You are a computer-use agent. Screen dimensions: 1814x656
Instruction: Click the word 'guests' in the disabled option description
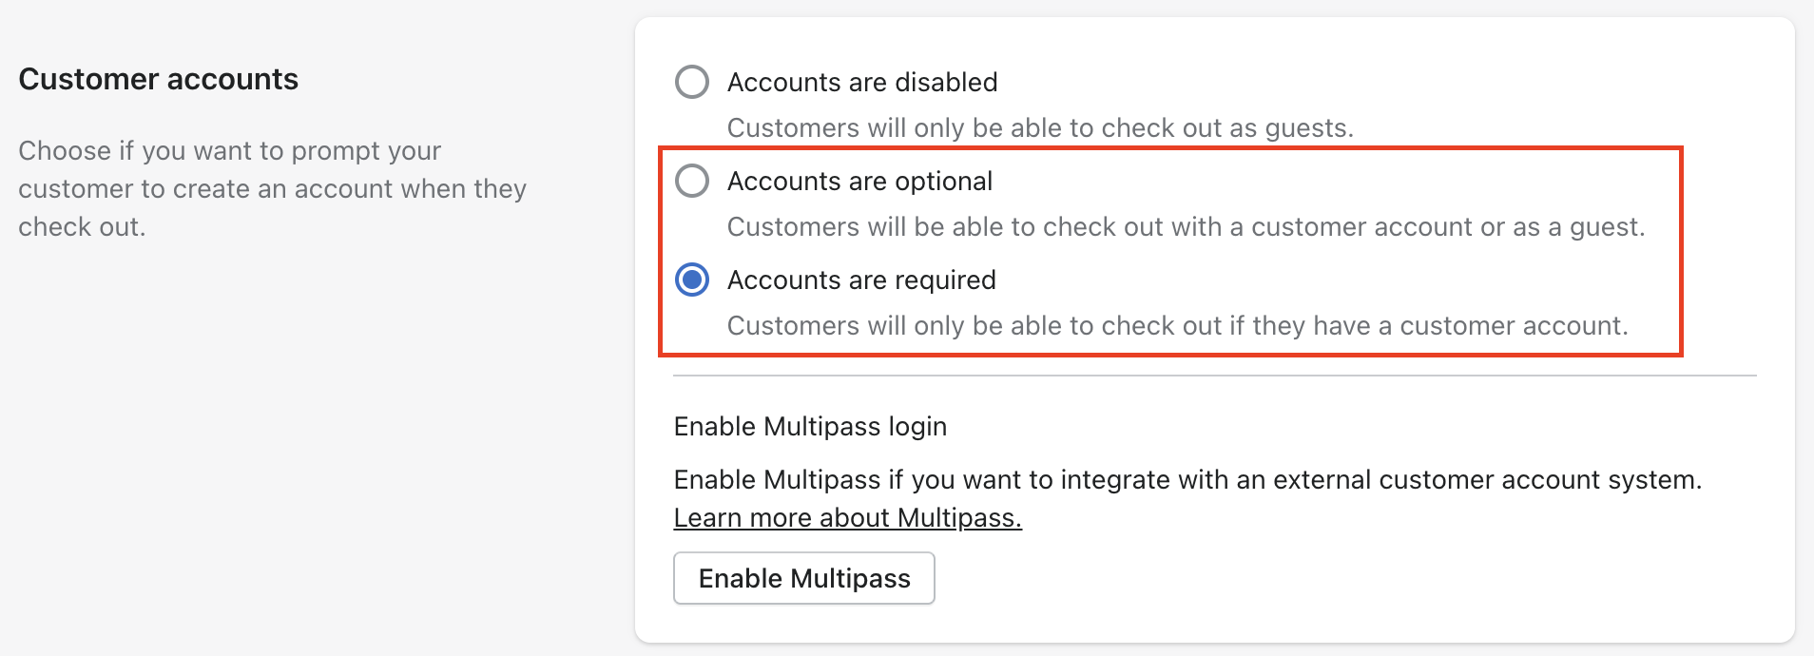[1307, 127]
